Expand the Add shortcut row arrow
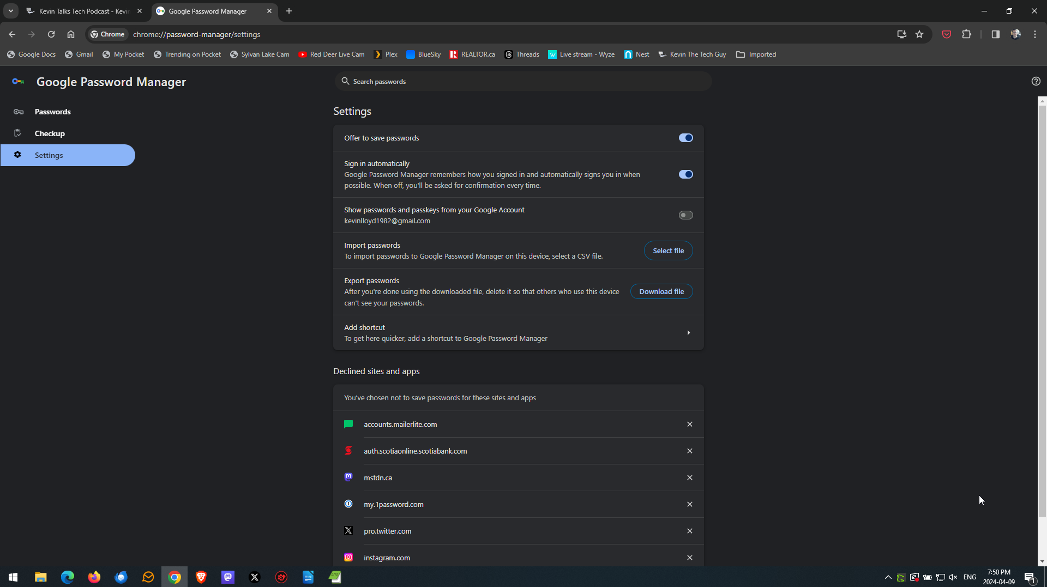The height and width of the screenshot is (587, 1047). [688, 333]
